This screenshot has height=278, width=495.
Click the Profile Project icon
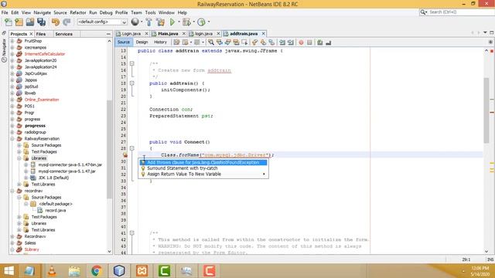(201, 22)
